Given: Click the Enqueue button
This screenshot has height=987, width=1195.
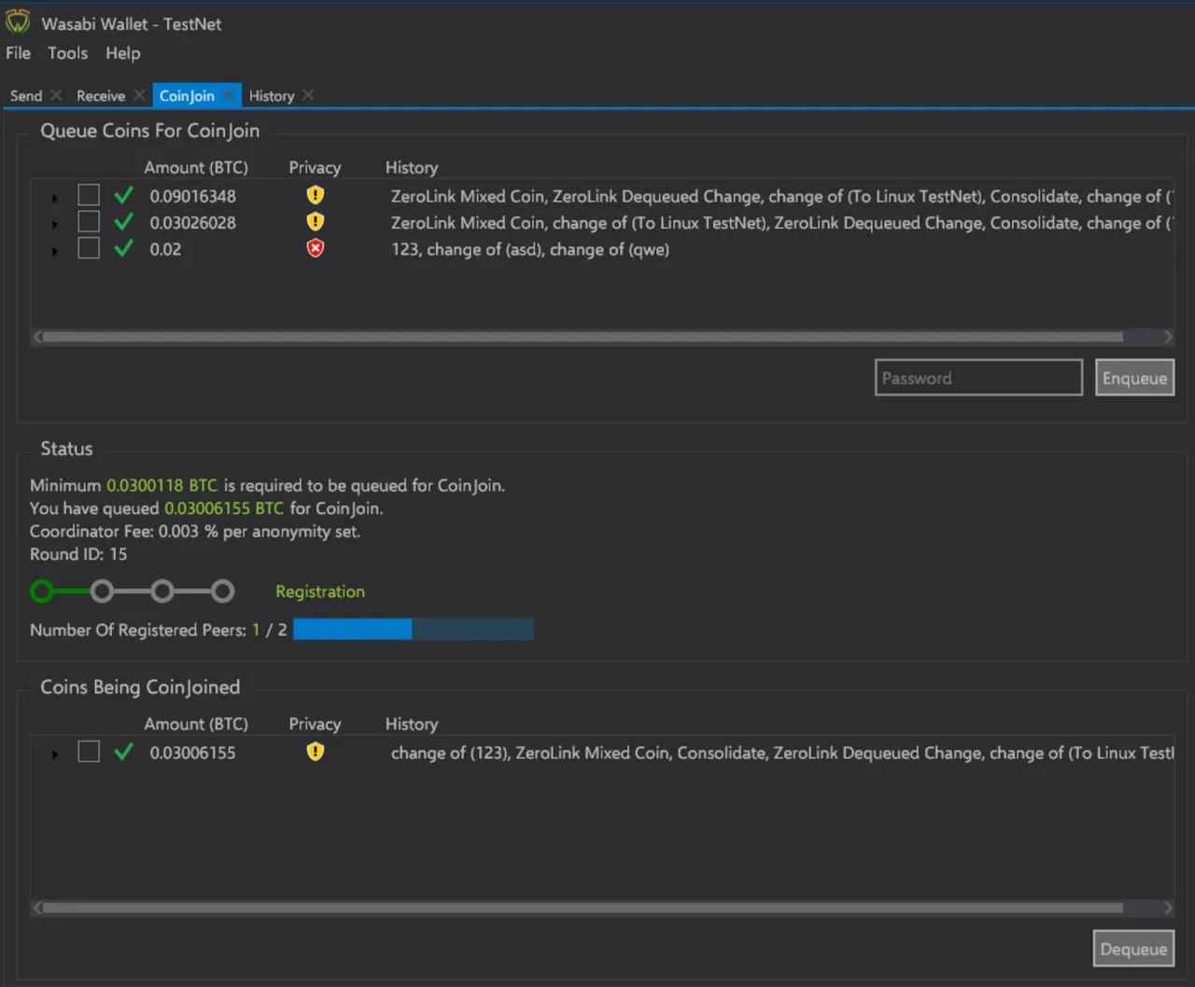Looking at the screenshot, I should (x=1134, y=378).
